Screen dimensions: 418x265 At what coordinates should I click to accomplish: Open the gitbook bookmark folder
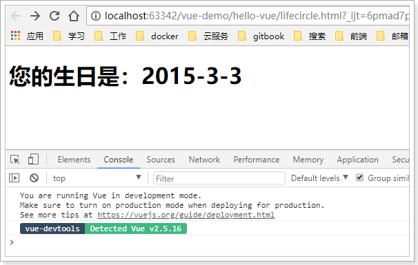pyautogui.click(x=261, y=36)
